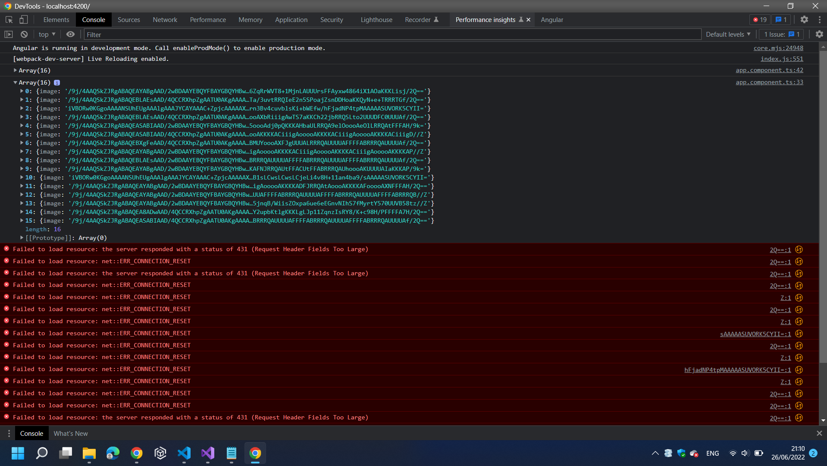Close the bottom drawer
827x466 pixels.
tap(819, 433)
